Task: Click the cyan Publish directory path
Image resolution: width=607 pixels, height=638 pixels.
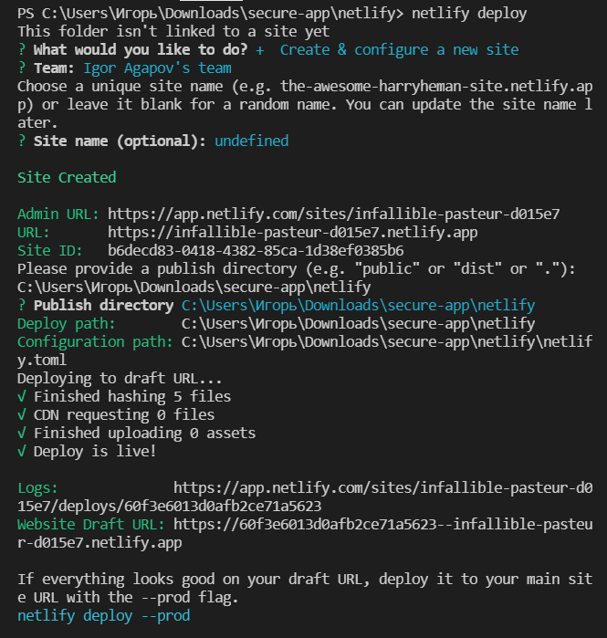Action: tap(358, 306)
